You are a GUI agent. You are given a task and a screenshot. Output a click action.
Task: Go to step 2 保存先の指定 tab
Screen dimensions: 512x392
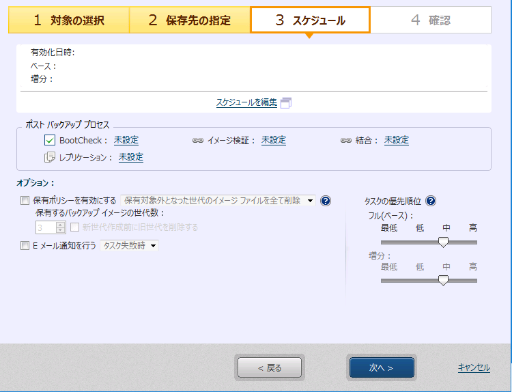pos(189,20)
